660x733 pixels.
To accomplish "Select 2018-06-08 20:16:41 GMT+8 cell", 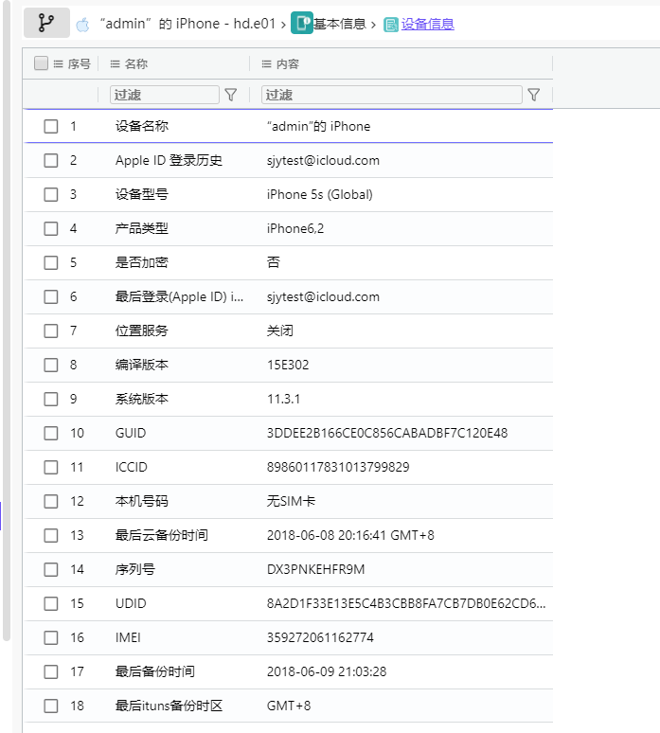I will [350, 535].
